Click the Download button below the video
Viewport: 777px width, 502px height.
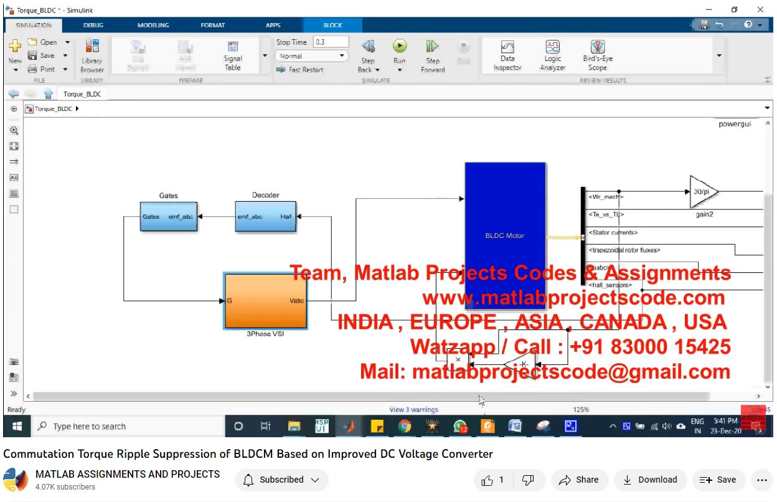pos(650,480)
